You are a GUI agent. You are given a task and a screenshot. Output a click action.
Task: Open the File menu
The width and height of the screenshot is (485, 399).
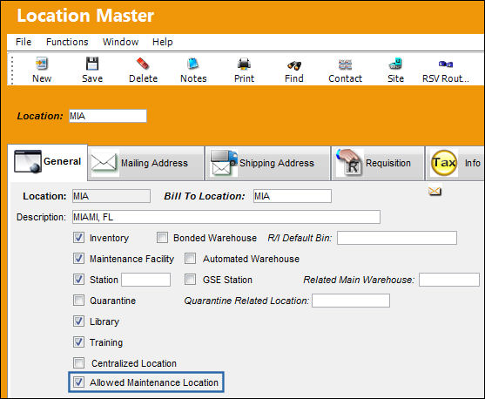click(x=24, y=42)
